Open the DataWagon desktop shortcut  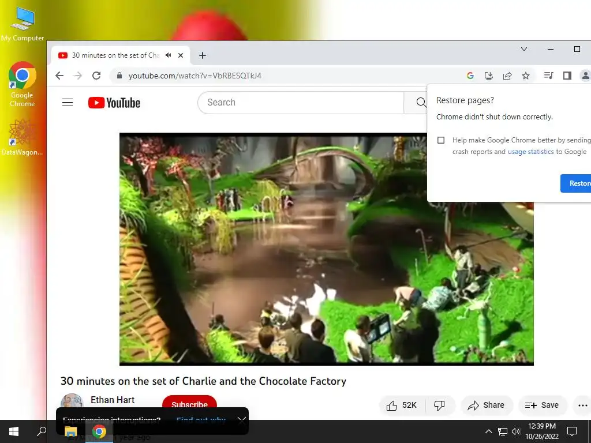[23, 137]
